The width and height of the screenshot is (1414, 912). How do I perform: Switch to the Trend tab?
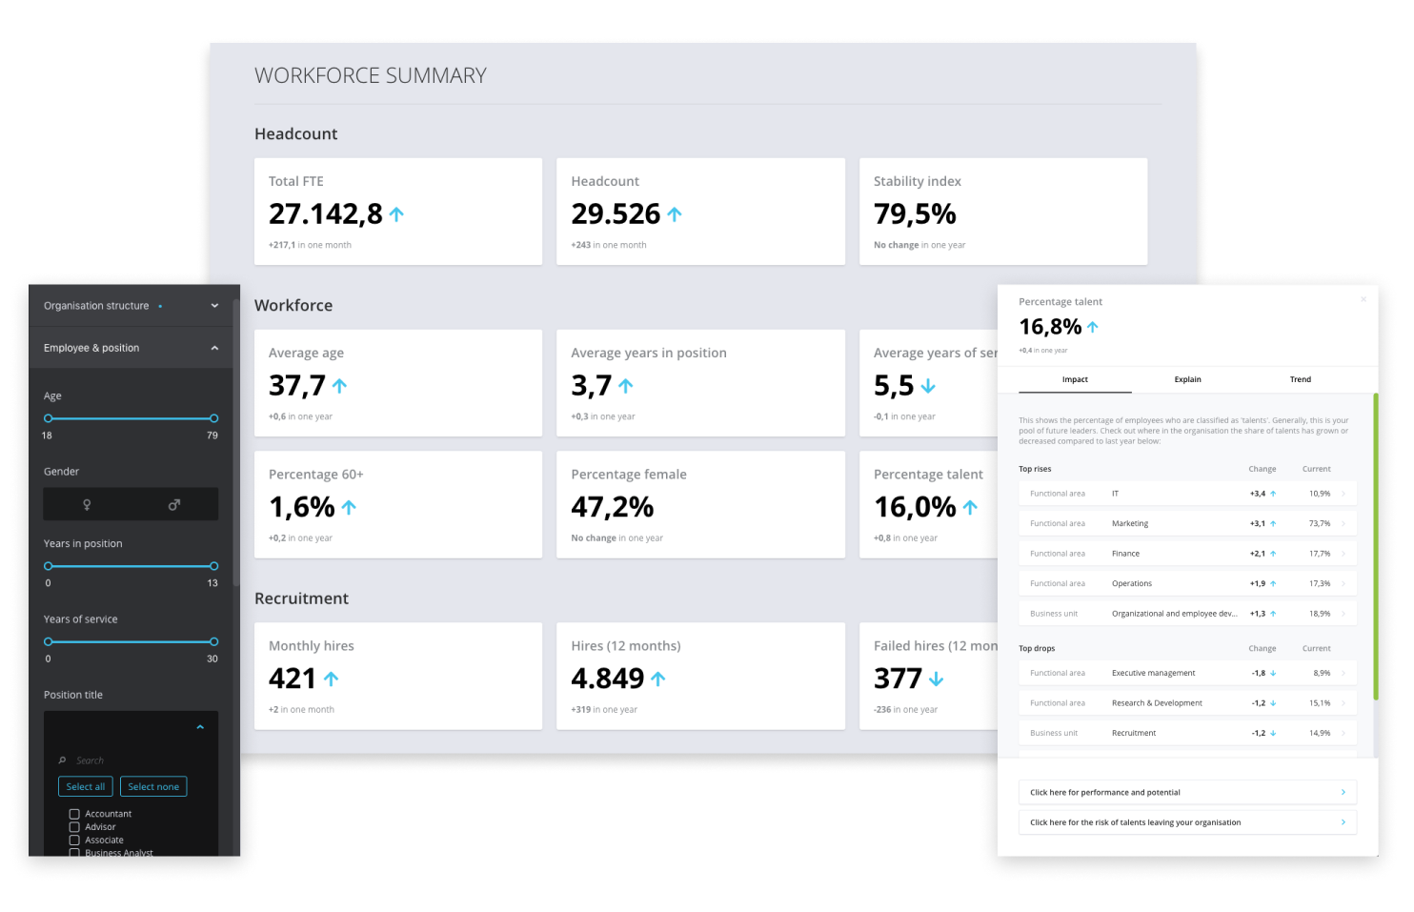click(x=1300, y=378)
